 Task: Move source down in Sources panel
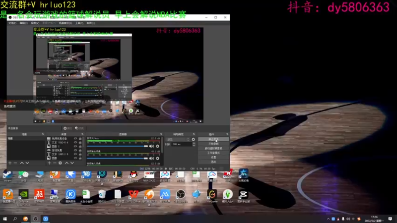point(72,163)
